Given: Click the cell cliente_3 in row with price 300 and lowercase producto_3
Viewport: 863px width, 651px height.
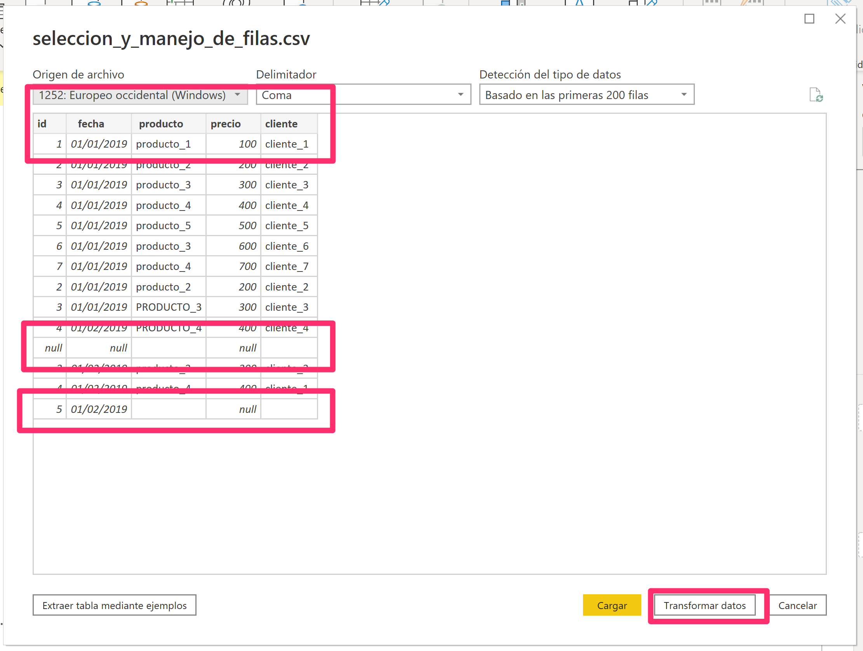Looking at the screenshot, I should [x=289, y=185].
